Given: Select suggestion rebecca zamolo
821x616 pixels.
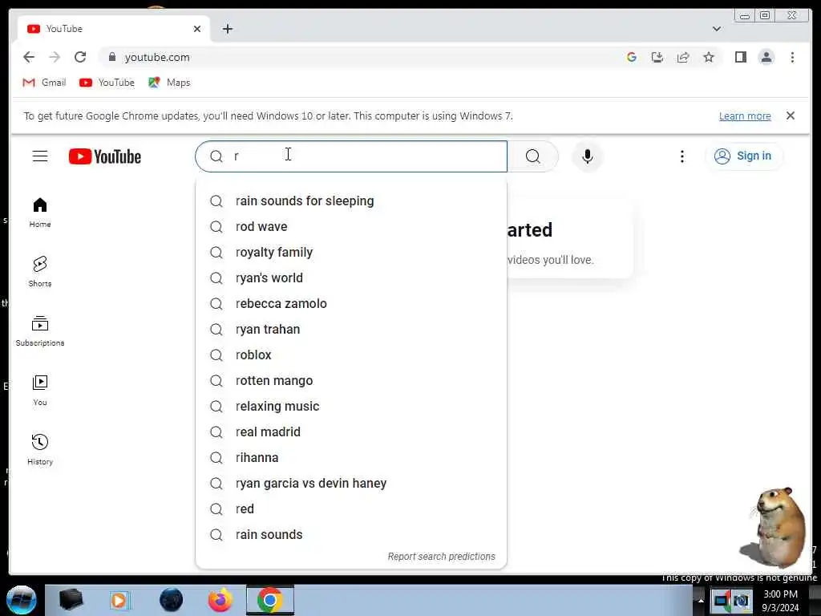Looking at the screenshot, I should pos(351,304).
